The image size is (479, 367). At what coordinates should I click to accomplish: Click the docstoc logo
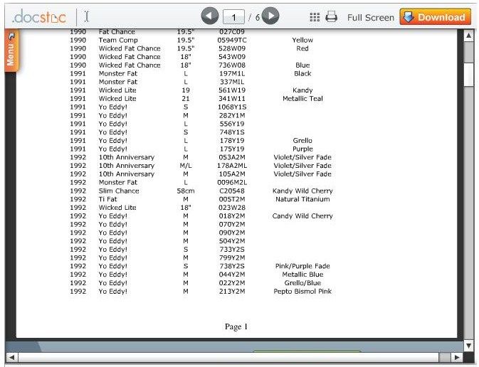pos(39,16)
